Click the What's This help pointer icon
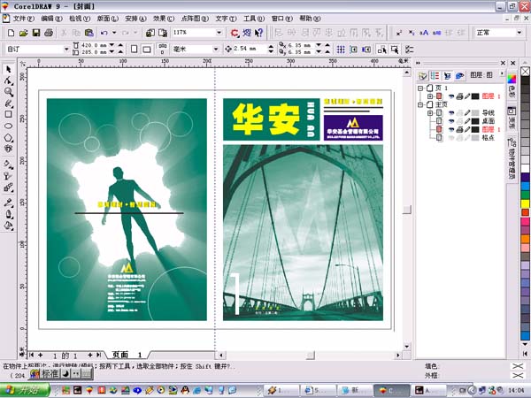This screenshot has height=398, width=531. coord(259,33)
